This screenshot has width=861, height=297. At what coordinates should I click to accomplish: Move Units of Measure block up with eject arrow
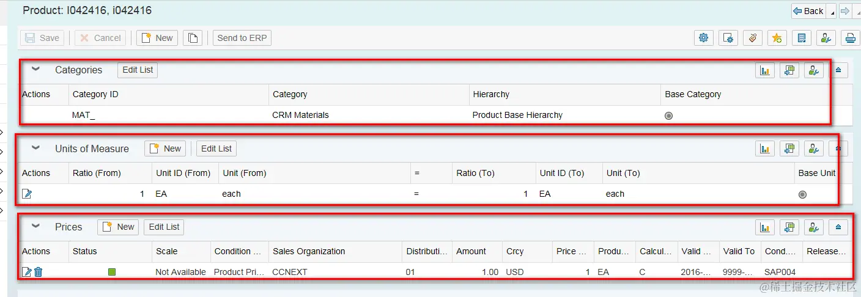pyautogui.click(x=838, y=148)
